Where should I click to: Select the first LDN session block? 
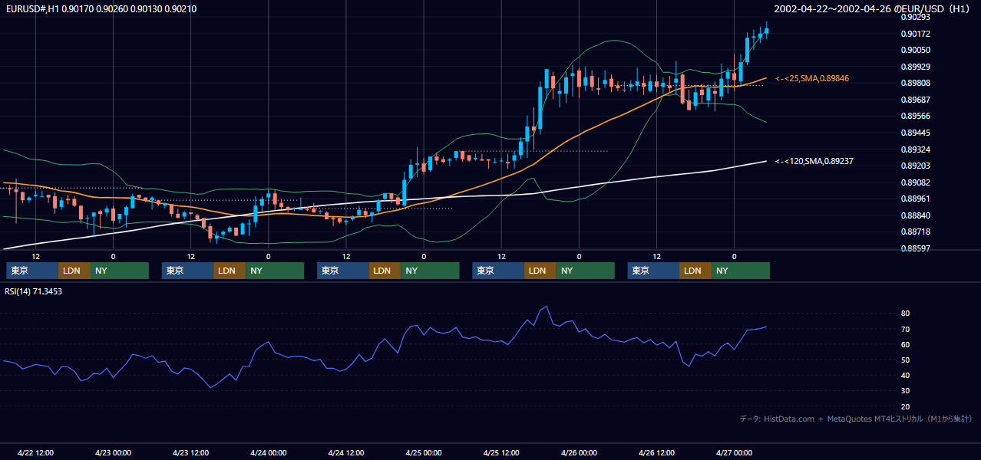click(74, 271)
